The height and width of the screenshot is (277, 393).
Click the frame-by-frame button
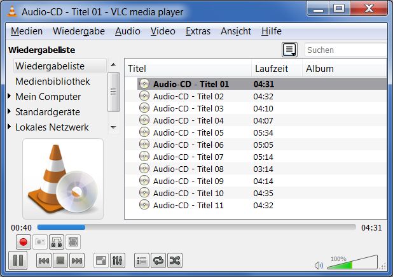(x=73, y=242)
